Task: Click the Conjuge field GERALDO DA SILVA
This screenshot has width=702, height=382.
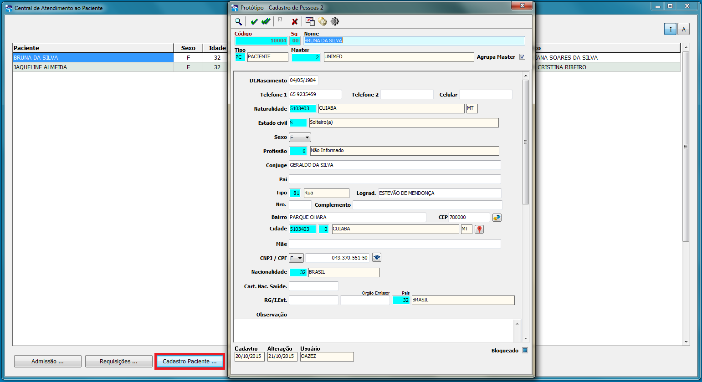Action: pyautogui.click(x=395, y=165)
